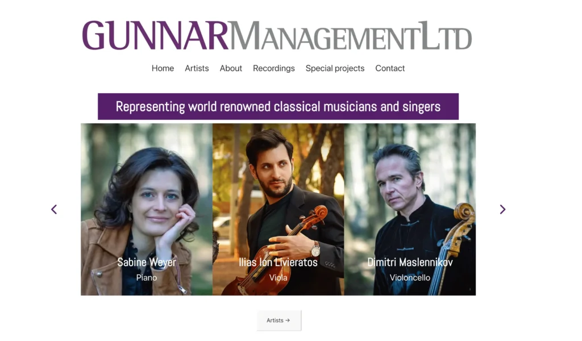
Task: Click the Dimitri Maslennikov name text
Action: coord(410,263)
